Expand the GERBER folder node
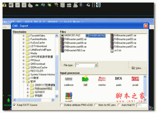 [x=28, y=92]
